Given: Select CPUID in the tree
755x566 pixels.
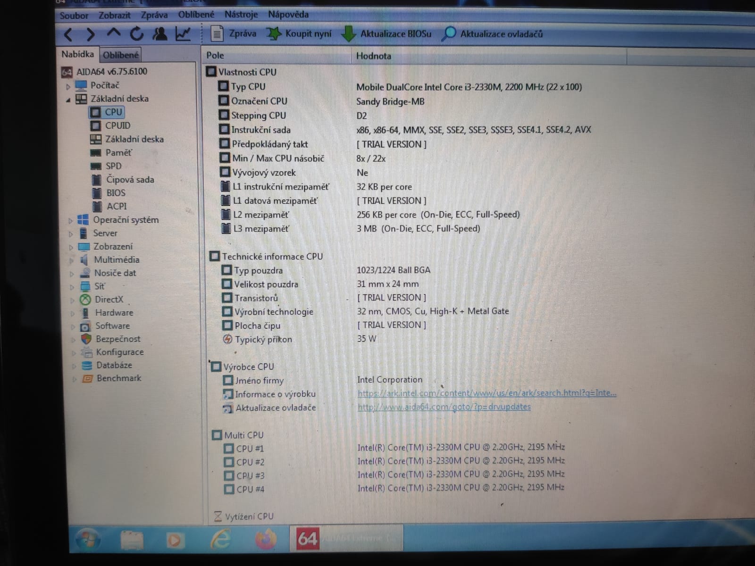Looking at the screenshot, I should pos(117,125).
